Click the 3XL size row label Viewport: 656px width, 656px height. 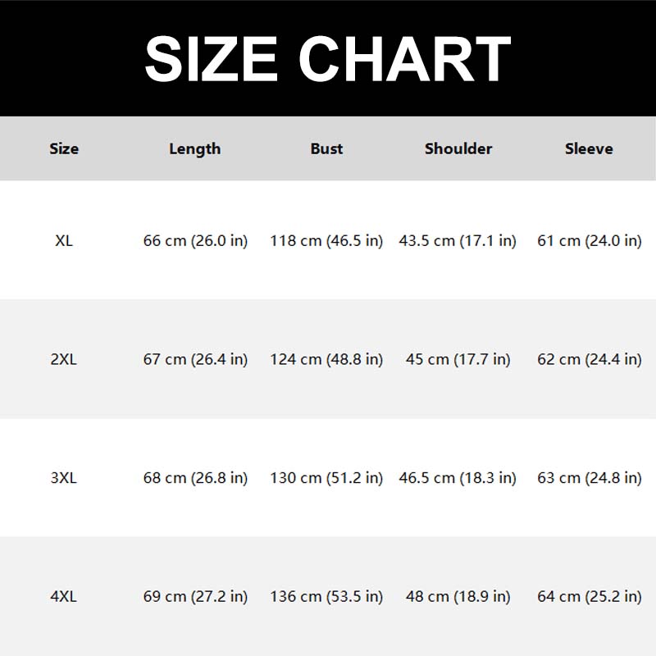[x=64, y=478]
